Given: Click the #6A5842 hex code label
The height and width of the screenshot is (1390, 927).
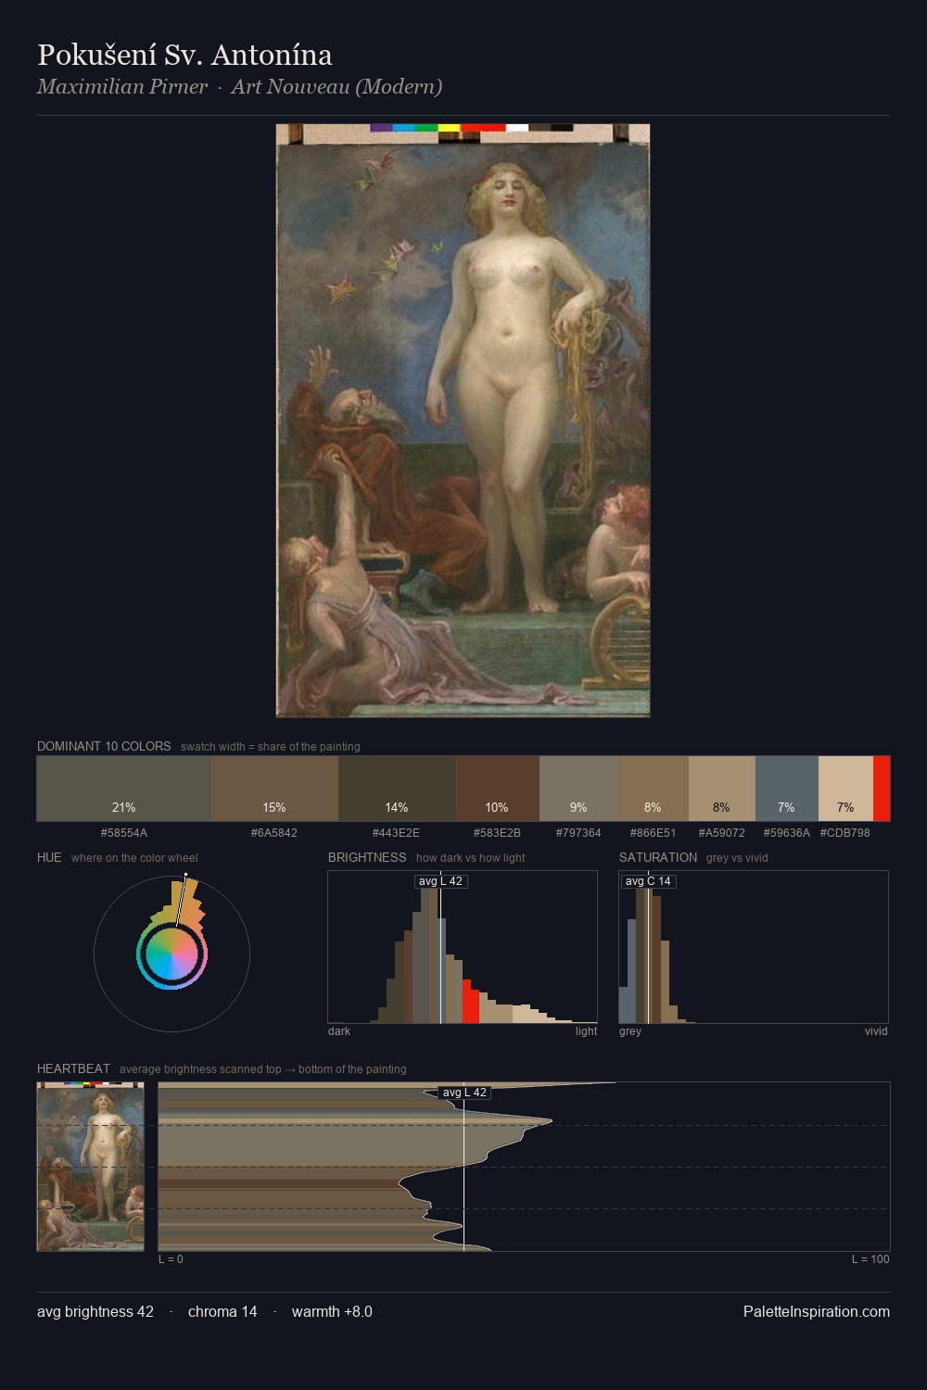Looking at the screenshot, I should [274, 832].
